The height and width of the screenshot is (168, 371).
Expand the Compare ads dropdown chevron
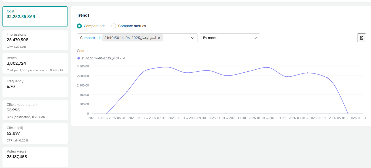193,38
